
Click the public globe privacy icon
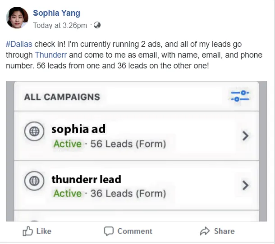point(96,25)
